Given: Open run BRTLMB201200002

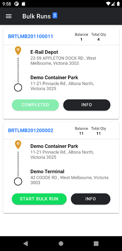Looking at the screenshot, I should (31, 131).
